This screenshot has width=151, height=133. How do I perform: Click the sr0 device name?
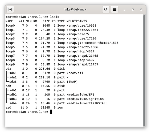[8, 108]
